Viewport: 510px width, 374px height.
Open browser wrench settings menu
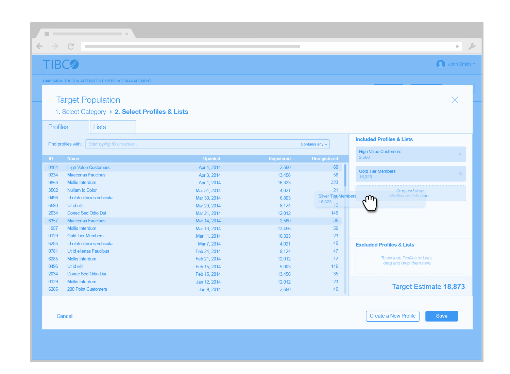(x=472, y=46)
